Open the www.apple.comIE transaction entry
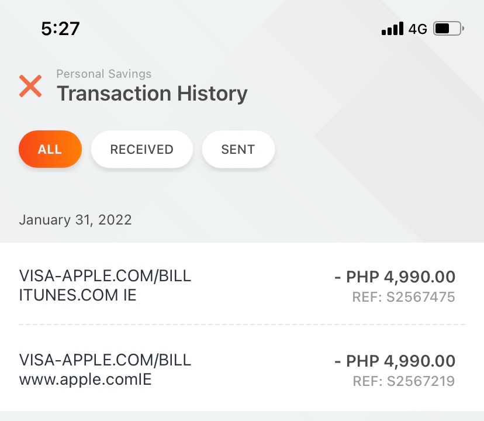484x421 pixels. (x=242, y=370)
